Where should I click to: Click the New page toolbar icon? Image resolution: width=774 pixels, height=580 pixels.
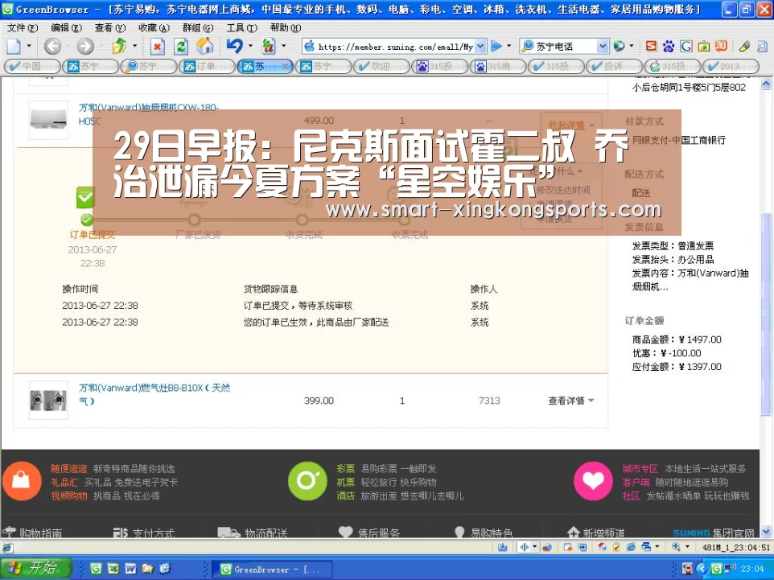[14, 47]
